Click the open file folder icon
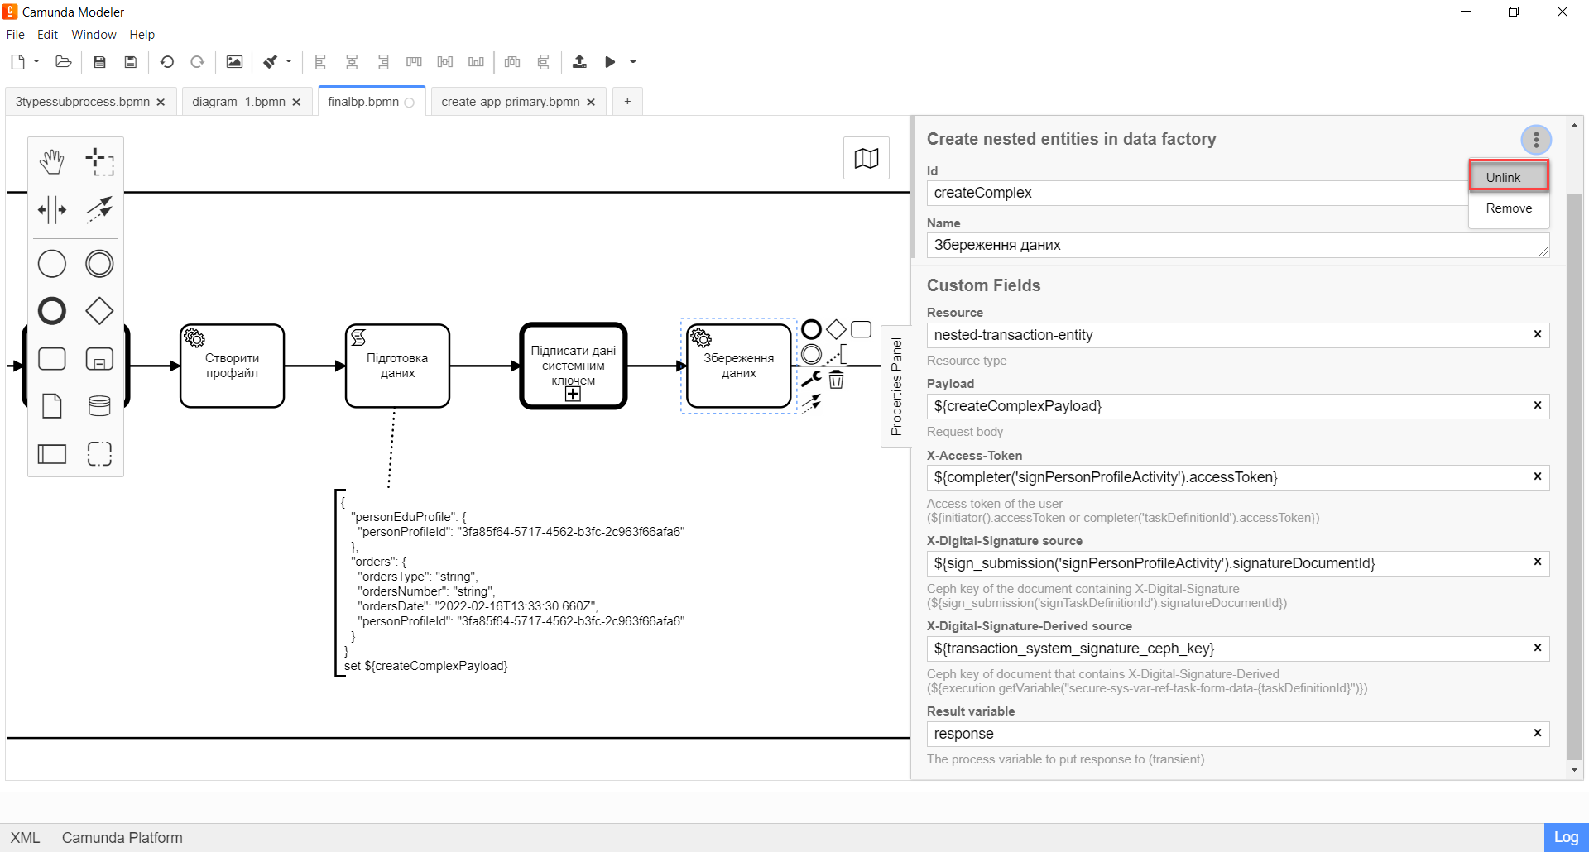 coord(64,62)
